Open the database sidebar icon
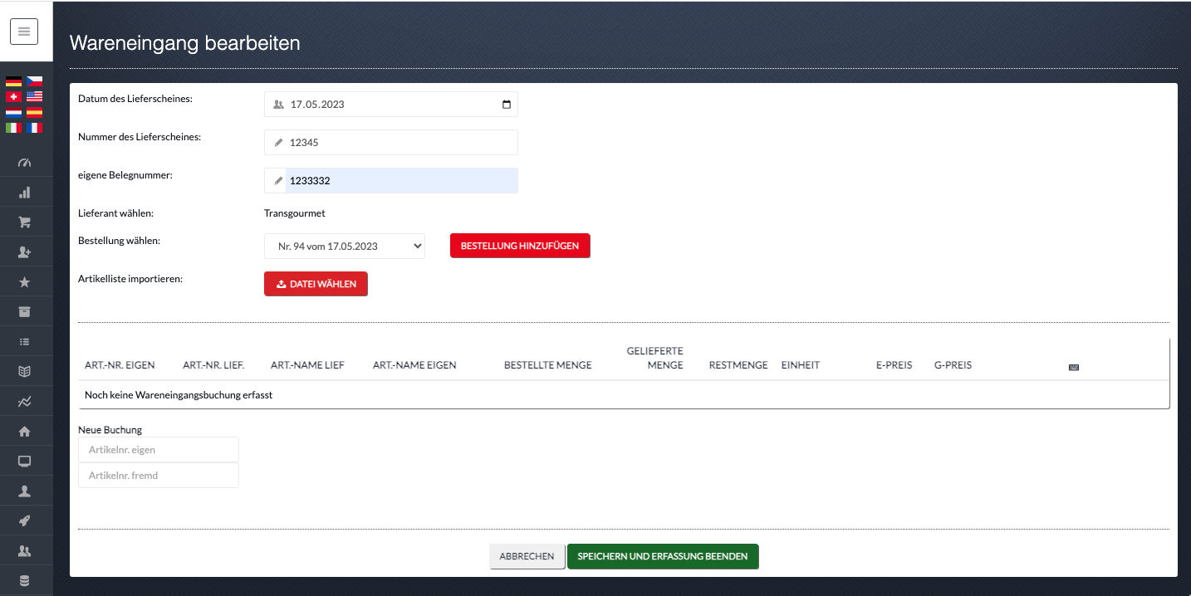The height and width of the screenshot is (596, 1191). pyautogui.click(x=24, y=581)
